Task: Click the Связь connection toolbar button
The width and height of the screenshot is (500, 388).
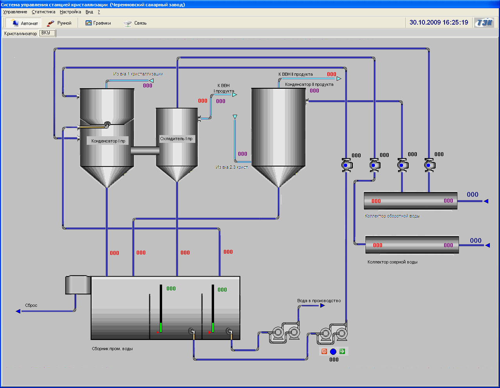Action: pyautogui.click(x=135, y=23)
